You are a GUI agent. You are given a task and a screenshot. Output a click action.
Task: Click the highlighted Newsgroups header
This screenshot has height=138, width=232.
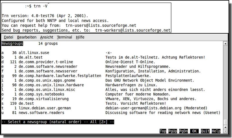(x=12, y=43)
